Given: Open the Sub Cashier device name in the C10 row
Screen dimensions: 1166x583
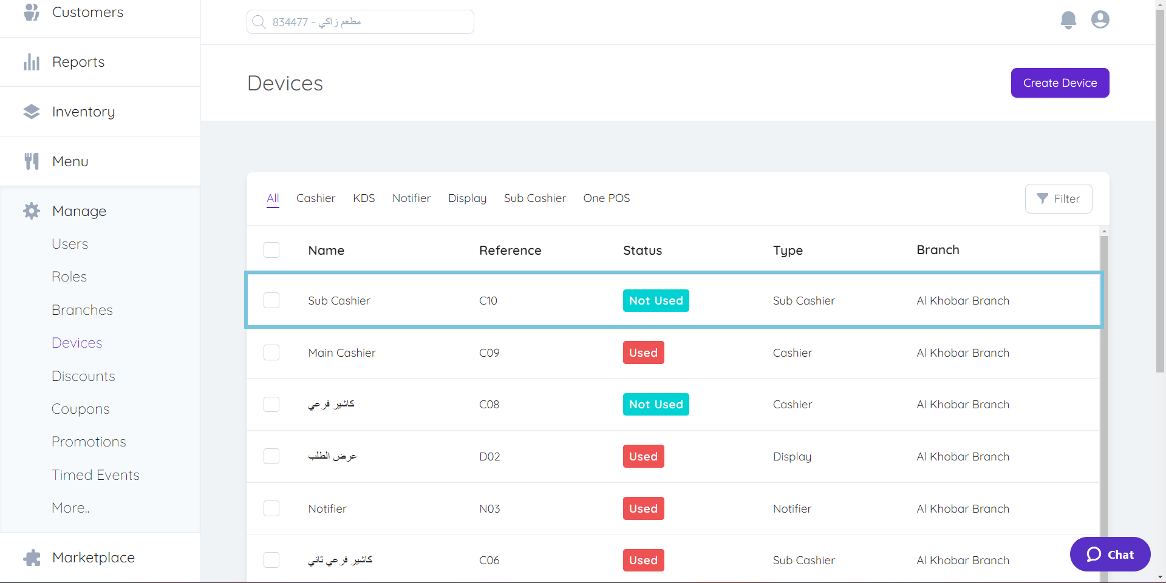Looking at the screenshot, I should [339, 300].
